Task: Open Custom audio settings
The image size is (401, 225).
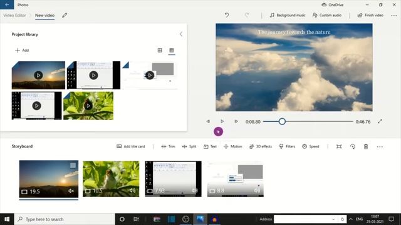Action: pos(327,15)
